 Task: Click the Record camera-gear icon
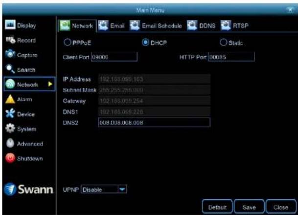click(x=10, y=40)
